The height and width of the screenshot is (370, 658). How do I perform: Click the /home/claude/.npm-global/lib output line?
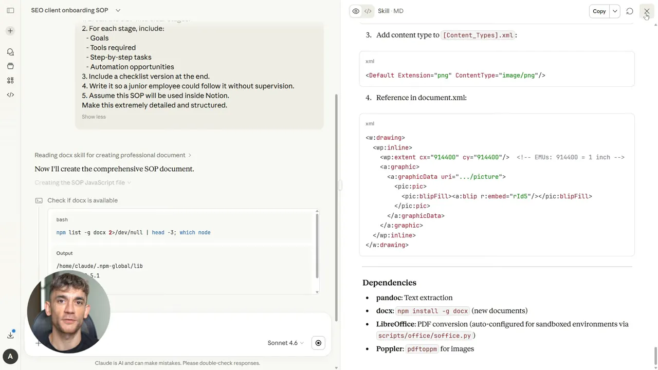click(99, 266)
